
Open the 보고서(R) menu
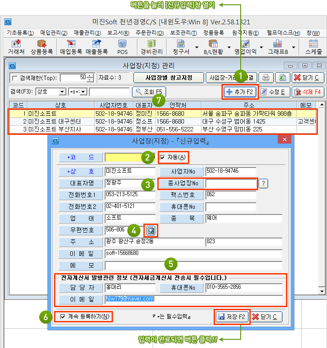point(118,33)
